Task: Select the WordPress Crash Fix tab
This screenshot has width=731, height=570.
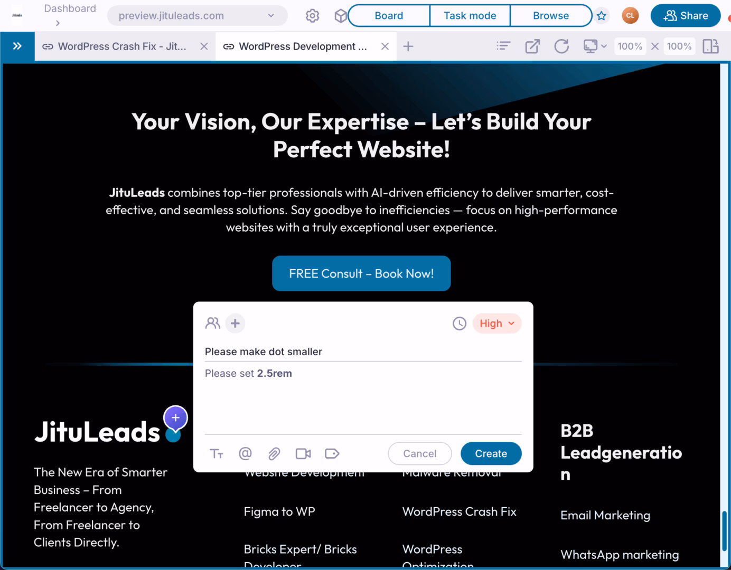Action: click(x=122, y=46)
